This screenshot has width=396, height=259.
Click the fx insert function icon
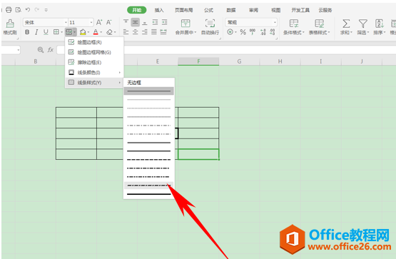coord(51,50)
